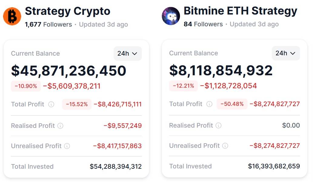Viewport: 313px width, 182px height.
Task: Open the 24h timeframe dropdown on Bitmine card
Action: 285,53
